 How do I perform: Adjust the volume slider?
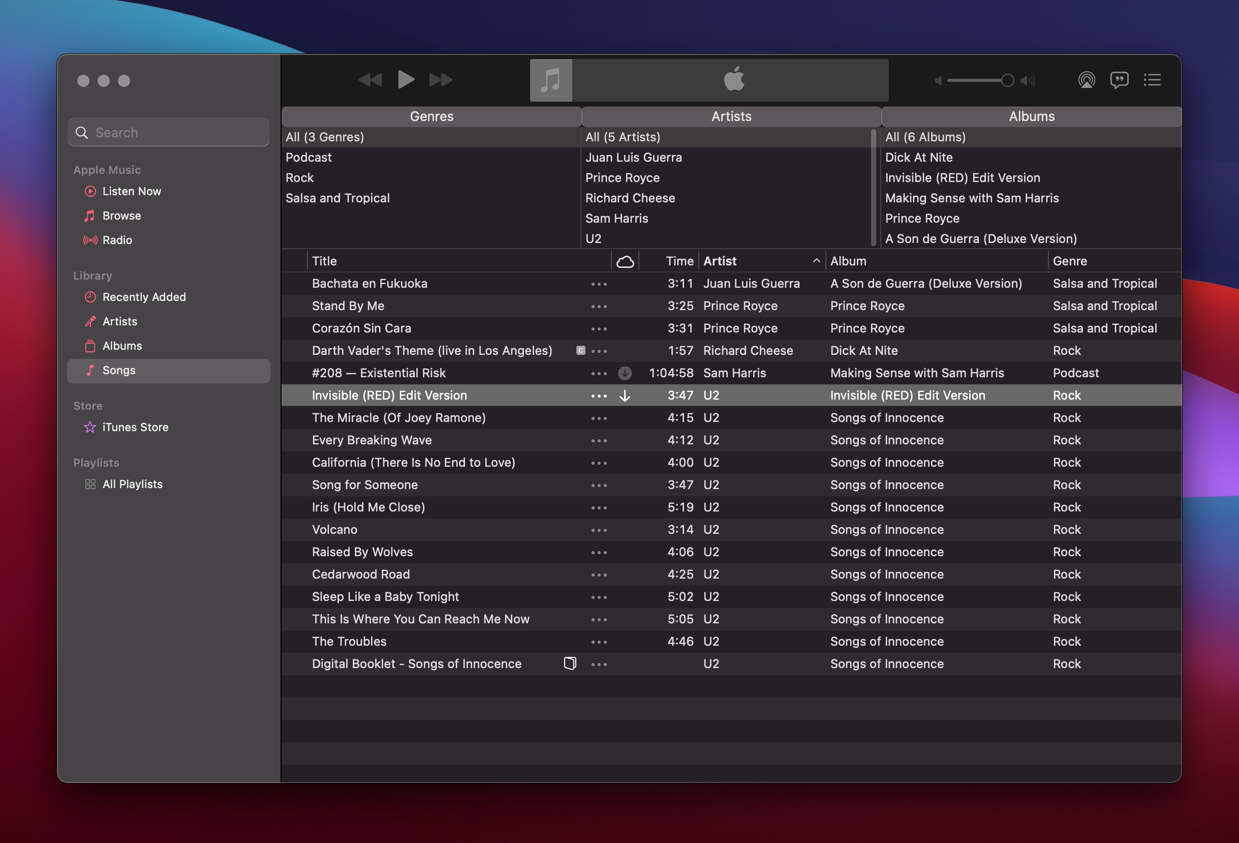[x=1007, y=80]
